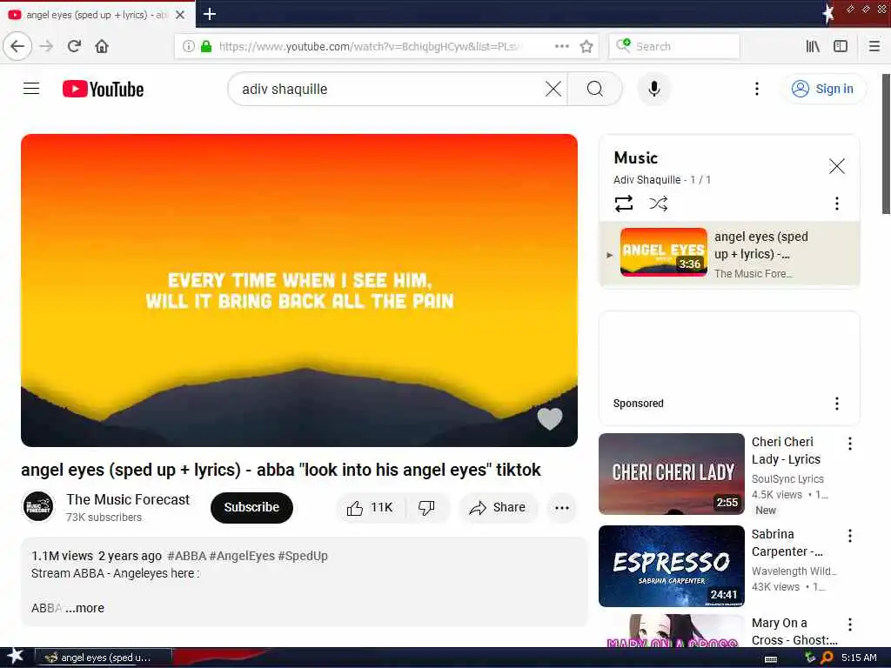Click the taskbar clock 5:15 AM
The height and width of the screenshot is (668, 891).
(x=859, y=658)
